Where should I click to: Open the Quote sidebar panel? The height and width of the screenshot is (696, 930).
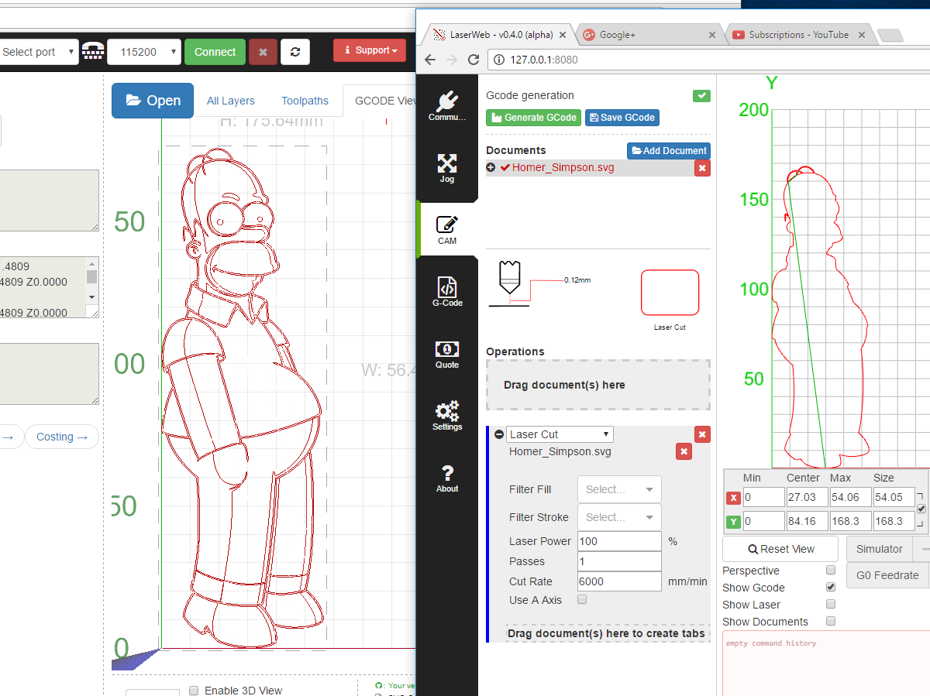[x=447, y=354]
